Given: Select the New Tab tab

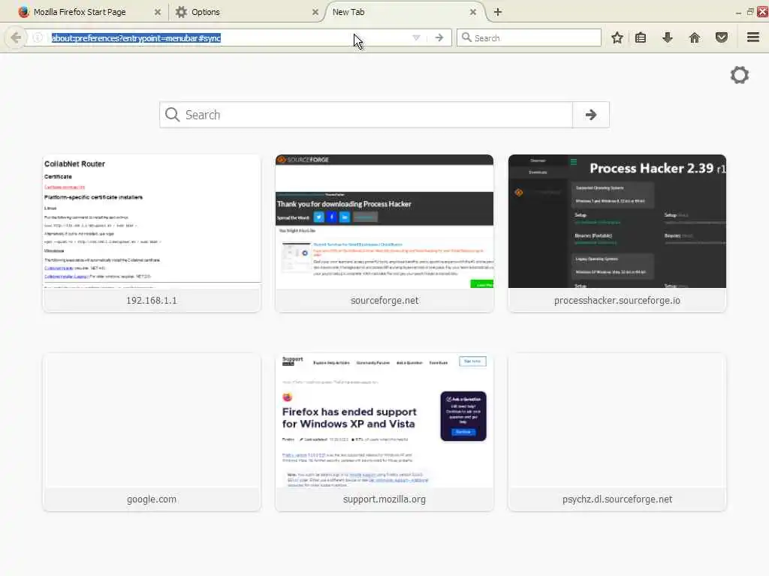Looking at the screenshot, I should click(x=403, y=12).
